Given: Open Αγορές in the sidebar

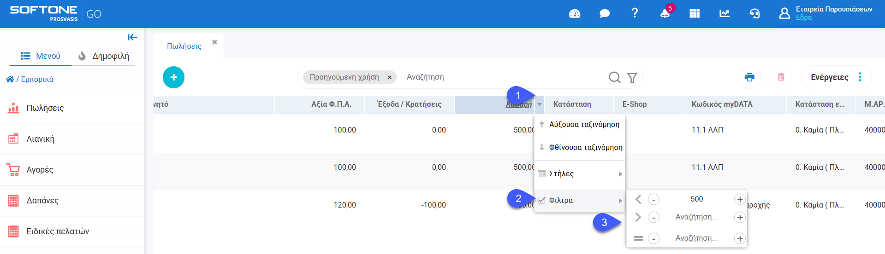Looking at the screenshot, I should (x=40, y=170).
